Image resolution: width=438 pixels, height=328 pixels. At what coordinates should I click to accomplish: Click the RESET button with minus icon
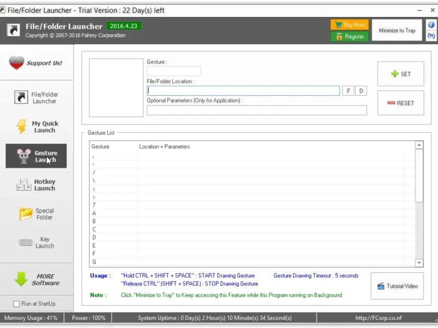401,103
